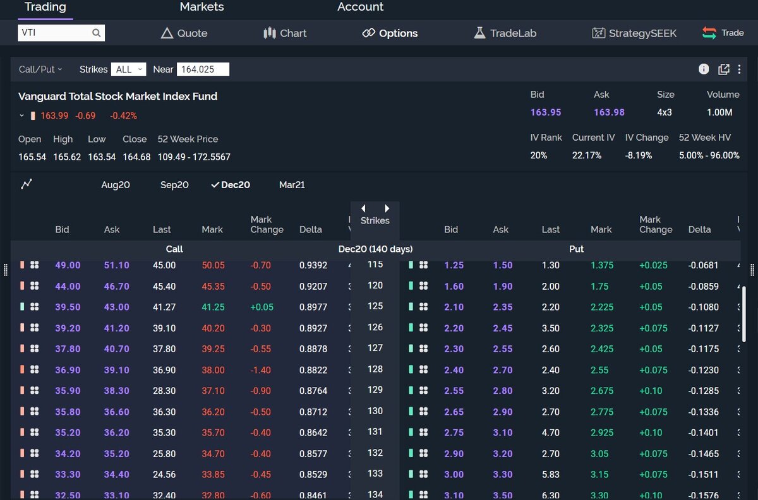Click the grid icon on the 130 call row

click(35, 412)
